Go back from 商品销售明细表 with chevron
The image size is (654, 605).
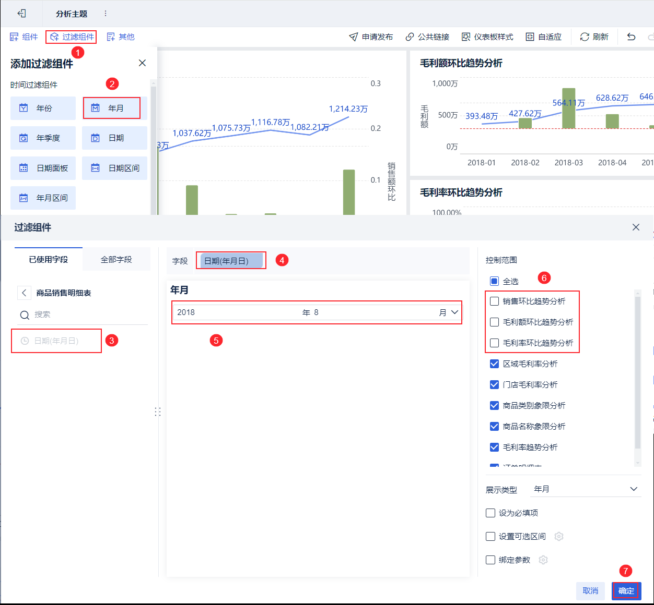click(x=24, y=293)
